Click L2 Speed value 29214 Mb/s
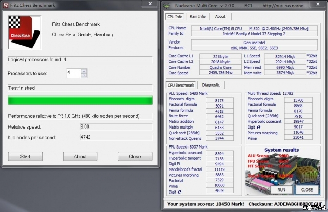The height and width of the screenshot is (212, 328). [x=285, y=62]
